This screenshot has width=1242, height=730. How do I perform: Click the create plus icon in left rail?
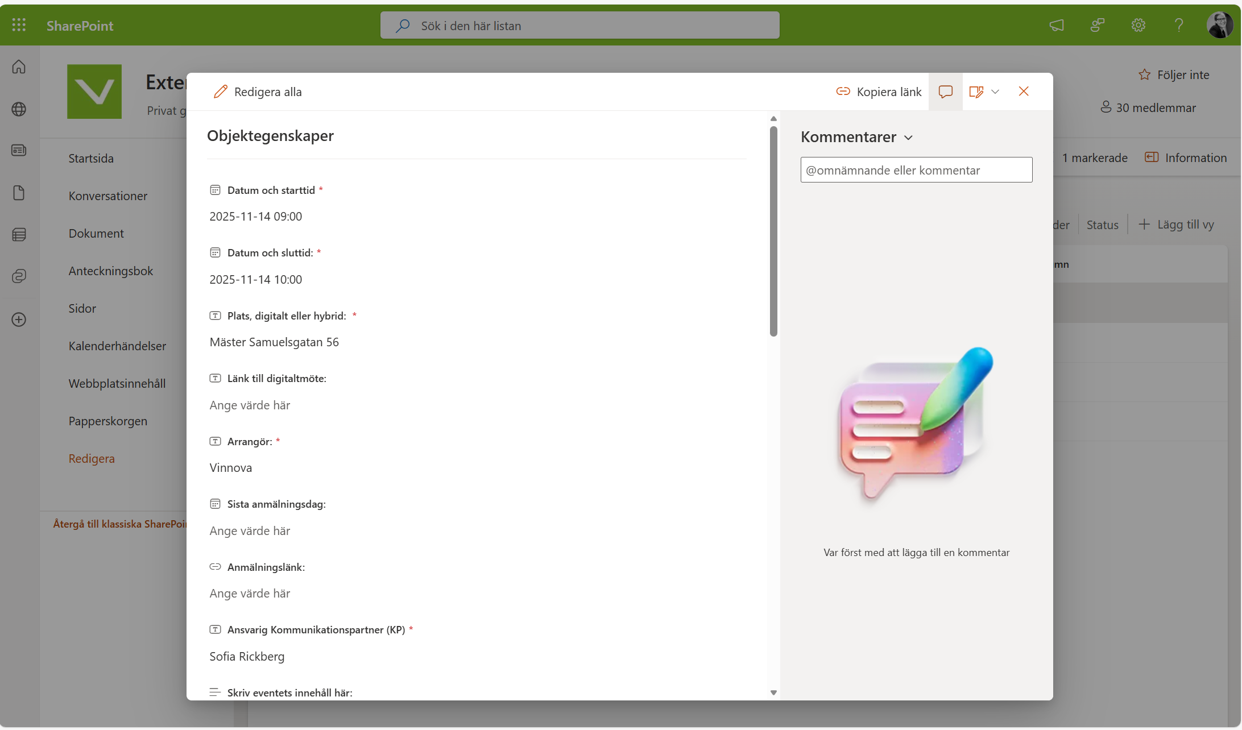pos(19,320)
